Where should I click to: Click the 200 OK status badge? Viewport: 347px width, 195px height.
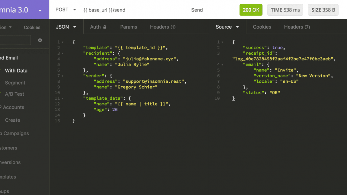[x=251, y=10]
